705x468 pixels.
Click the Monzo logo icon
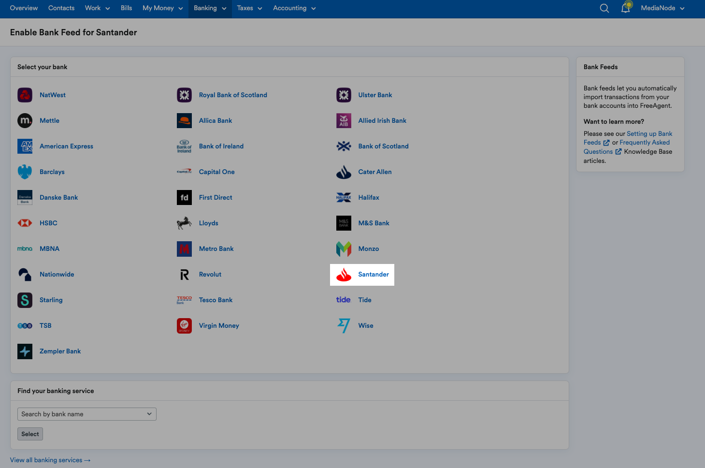click(344, 249)
